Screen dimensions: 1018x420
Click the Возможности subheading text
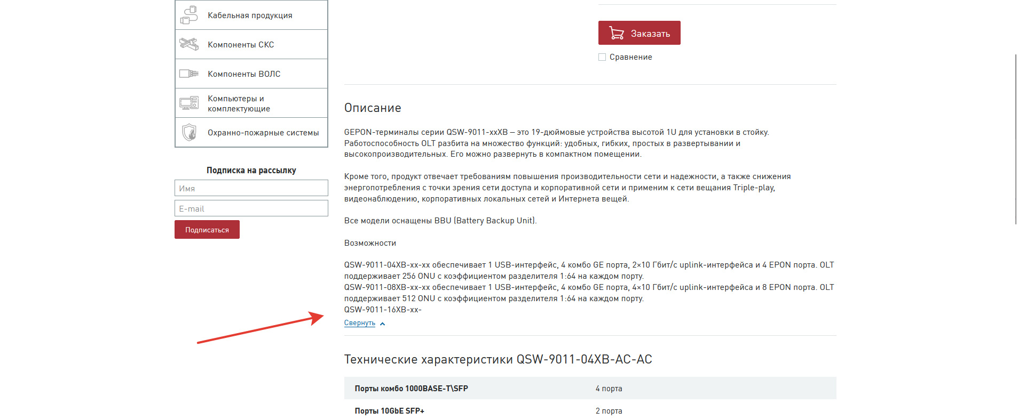(x=370, y=243)
